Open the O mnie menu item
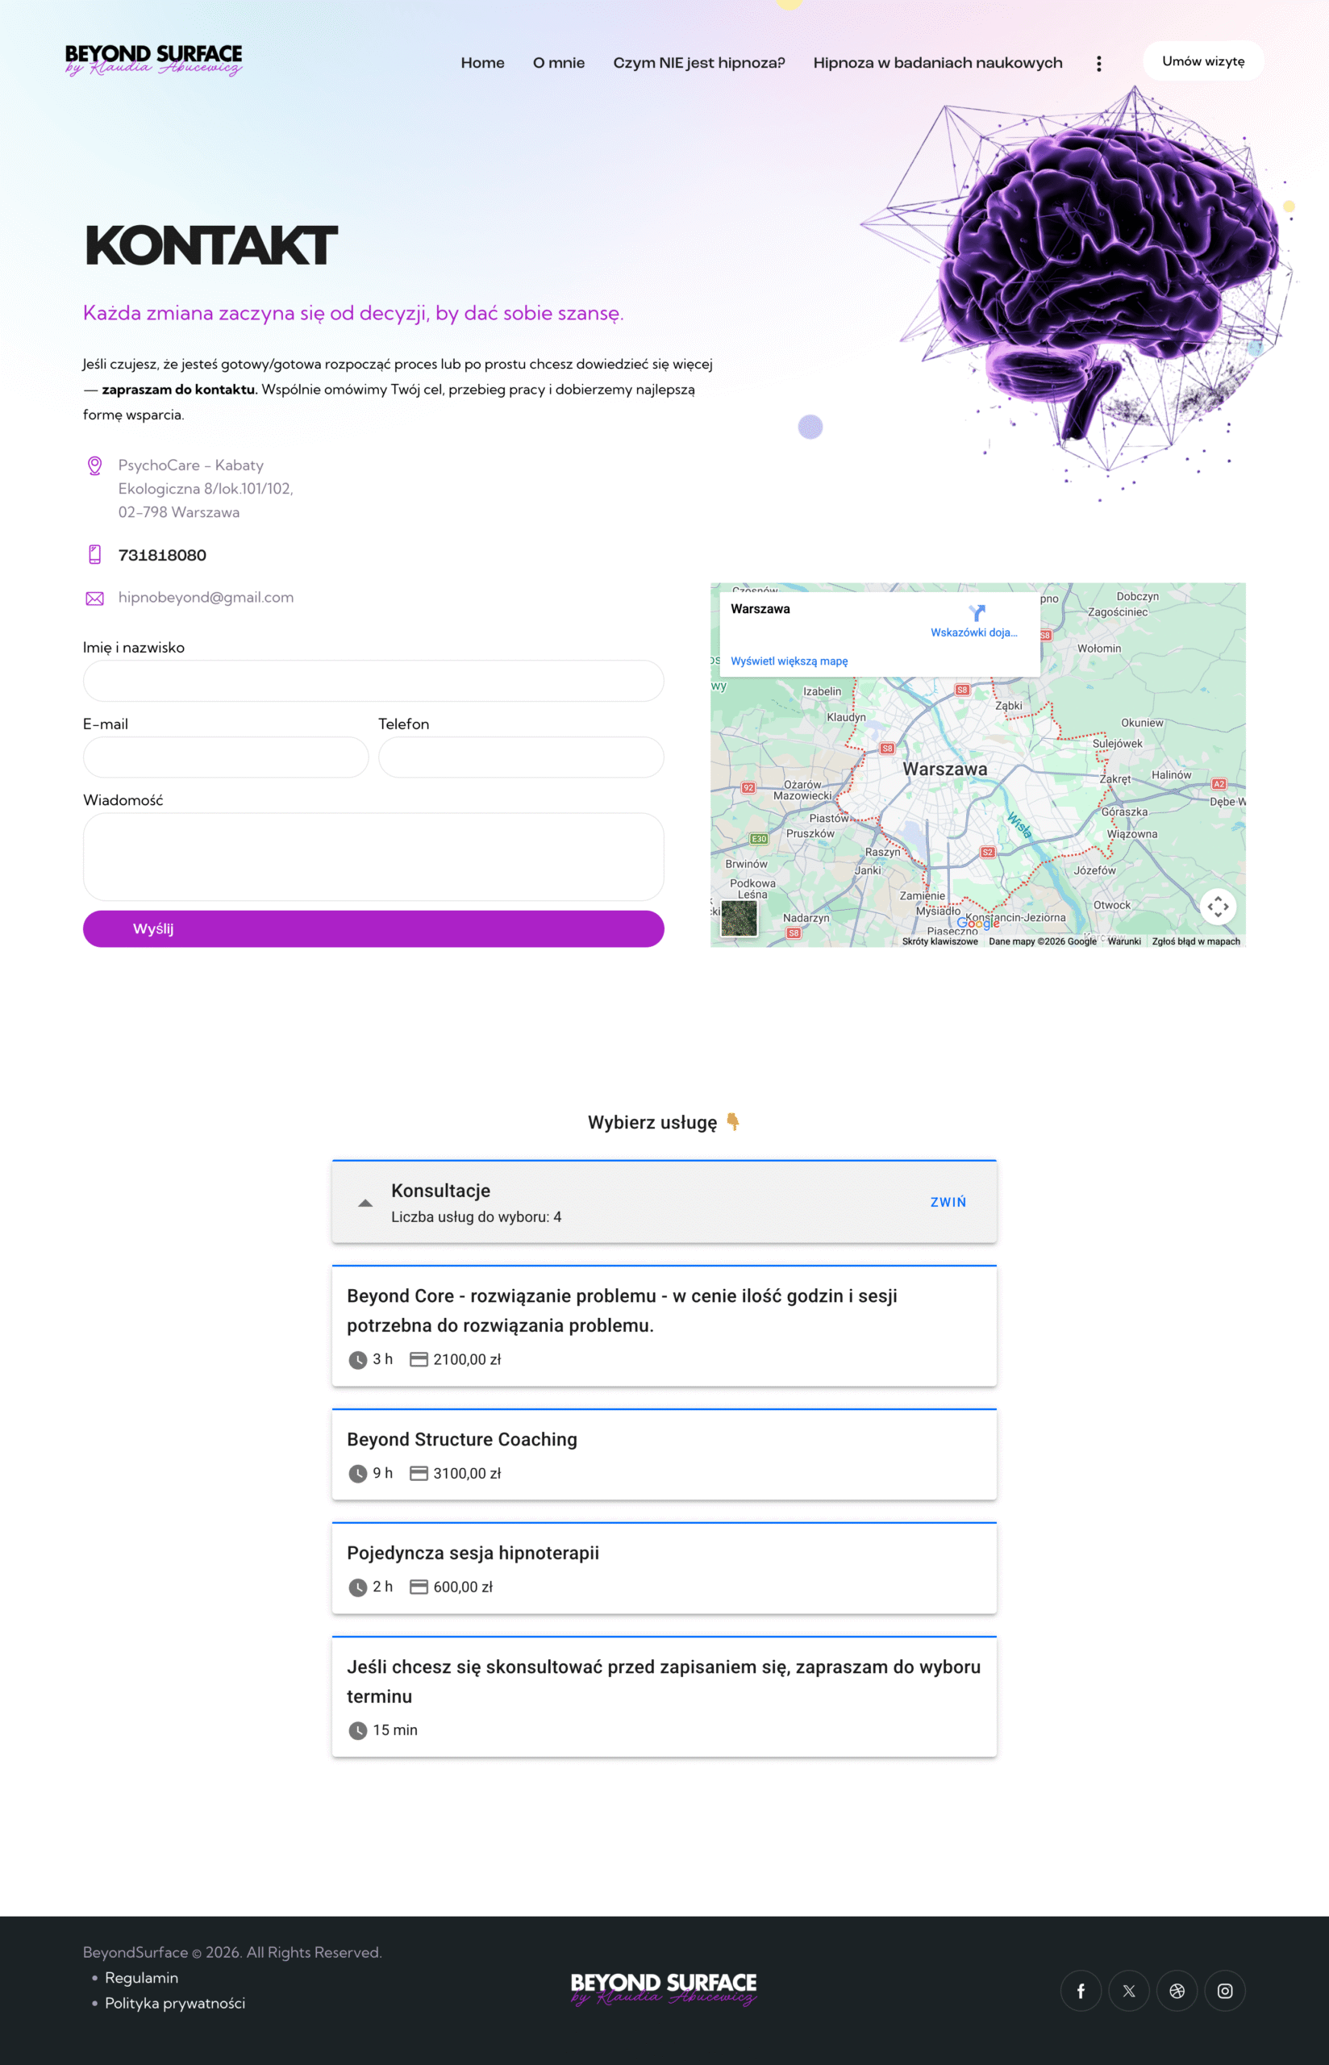The image size is (1329, 2065). (558, 63)
